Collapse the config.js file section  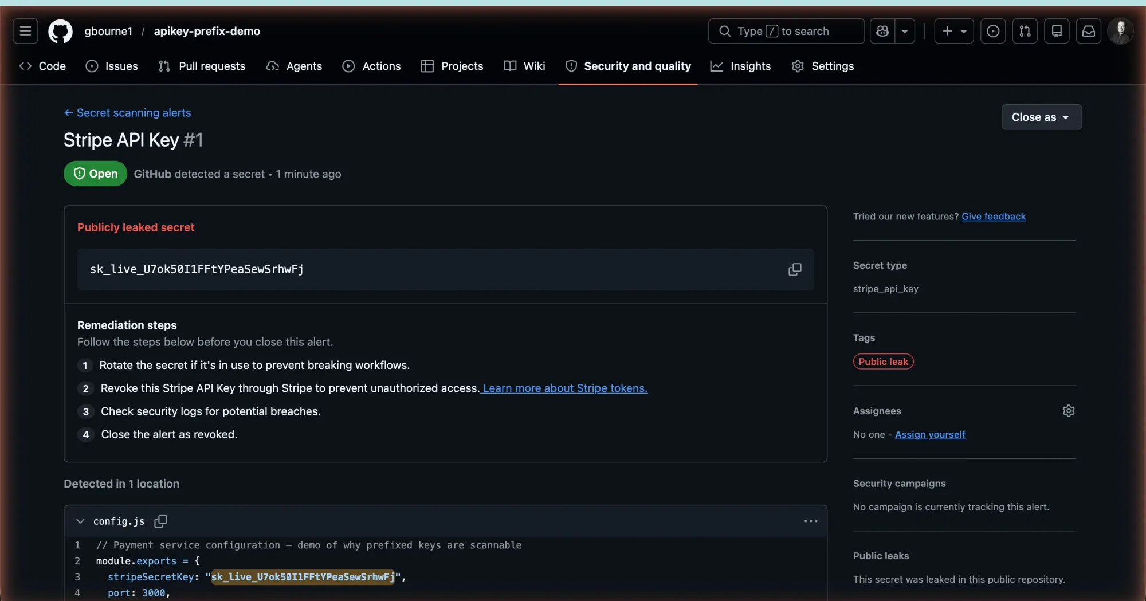coord(80,521)
